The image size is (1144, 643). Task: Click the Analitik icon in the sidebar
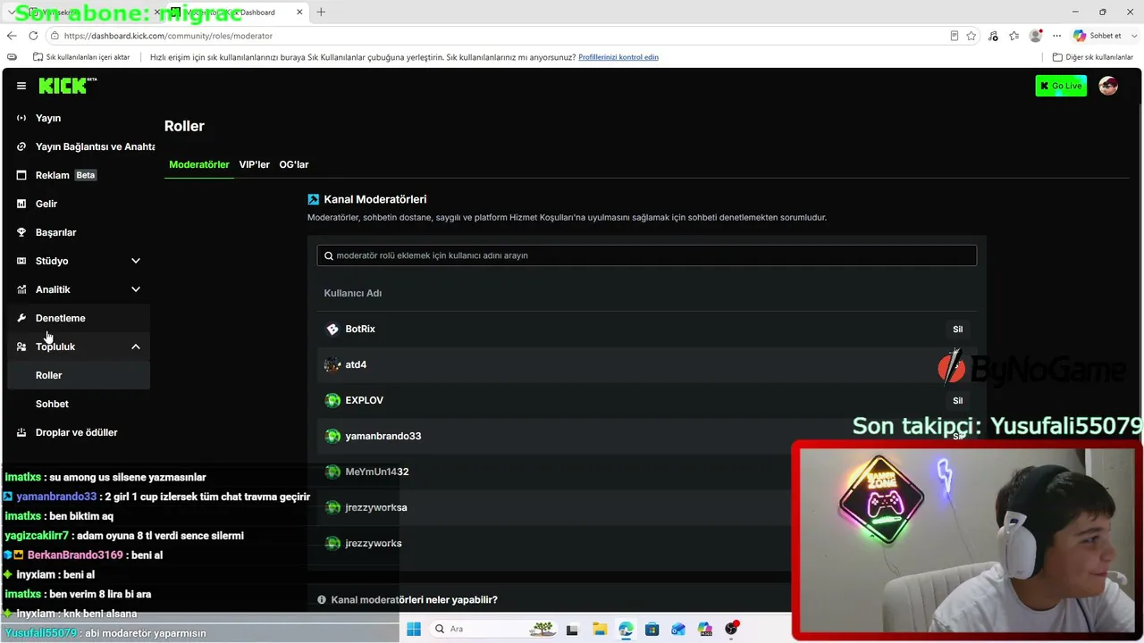(x=21, y=289)
